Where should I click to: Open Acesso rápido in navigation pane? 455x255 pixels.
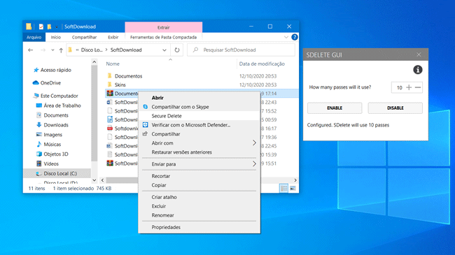[56, 70]
